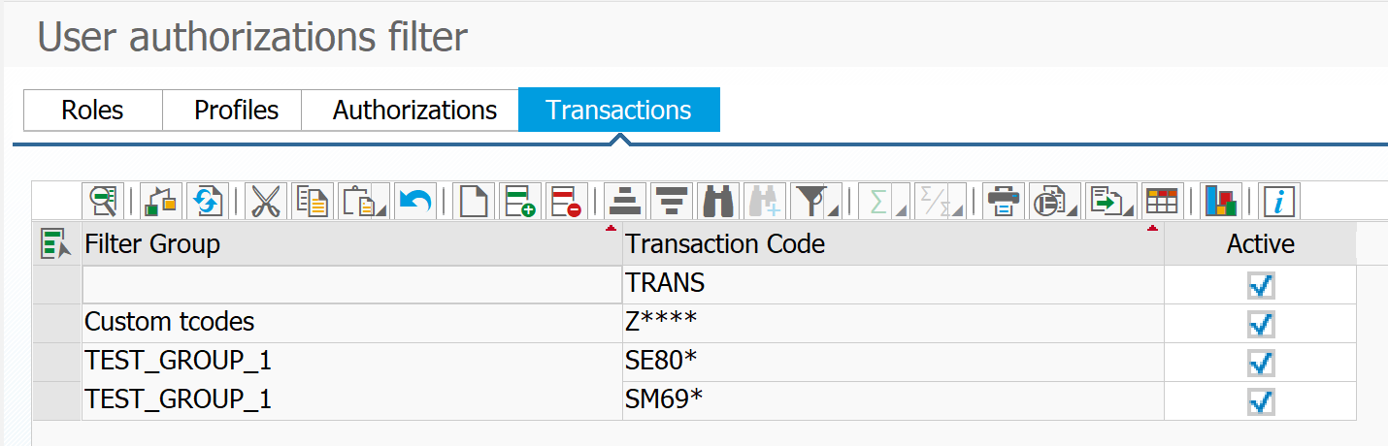Click the Print icon in the toolbar
The image size is (1388, 446).
click(x=1002, y=202)
